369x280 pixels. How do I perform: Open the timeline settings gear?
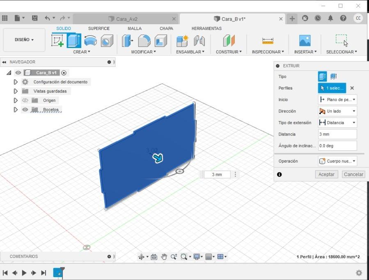pos(359,273)
